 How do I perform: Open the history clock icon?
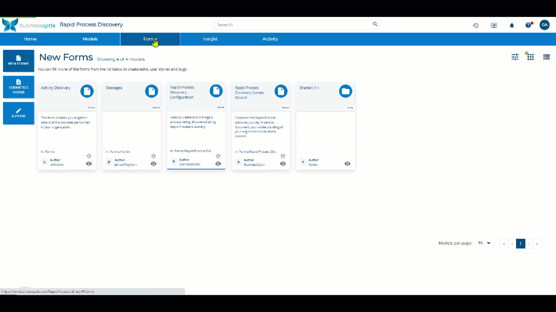pos(476,25)
